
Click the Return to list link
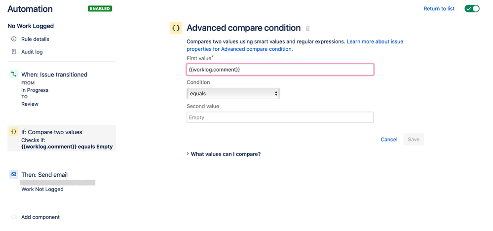pos(439,9)
